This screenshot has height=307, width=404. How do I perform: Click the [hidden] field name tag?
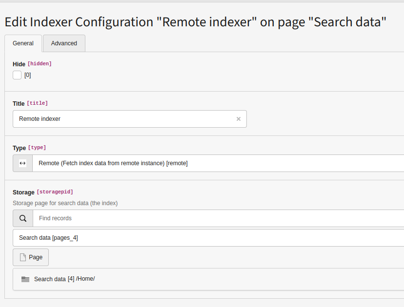tap(40, 64)
